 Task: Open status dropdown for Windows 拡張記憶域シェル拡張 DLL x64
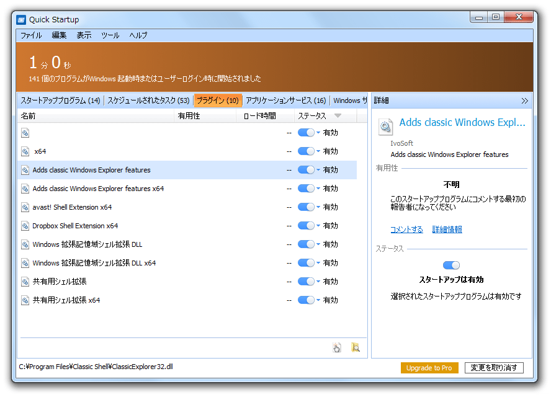(318, 263)
